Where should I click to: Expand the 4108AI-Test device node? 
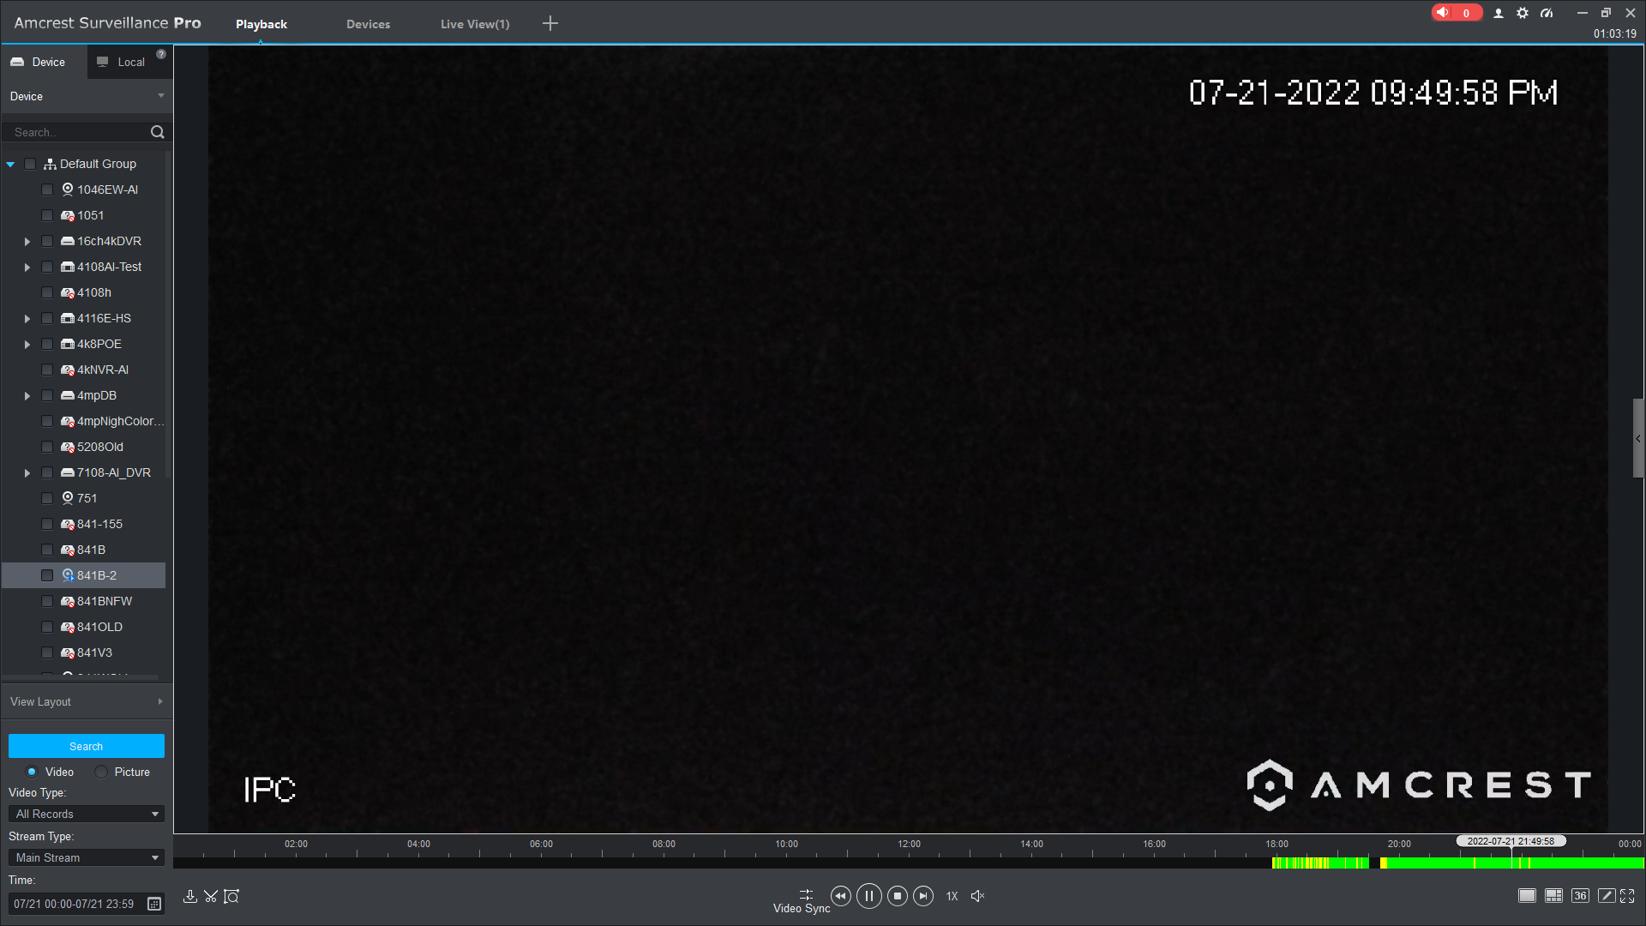pyautogui.click(x=27, y=268)
